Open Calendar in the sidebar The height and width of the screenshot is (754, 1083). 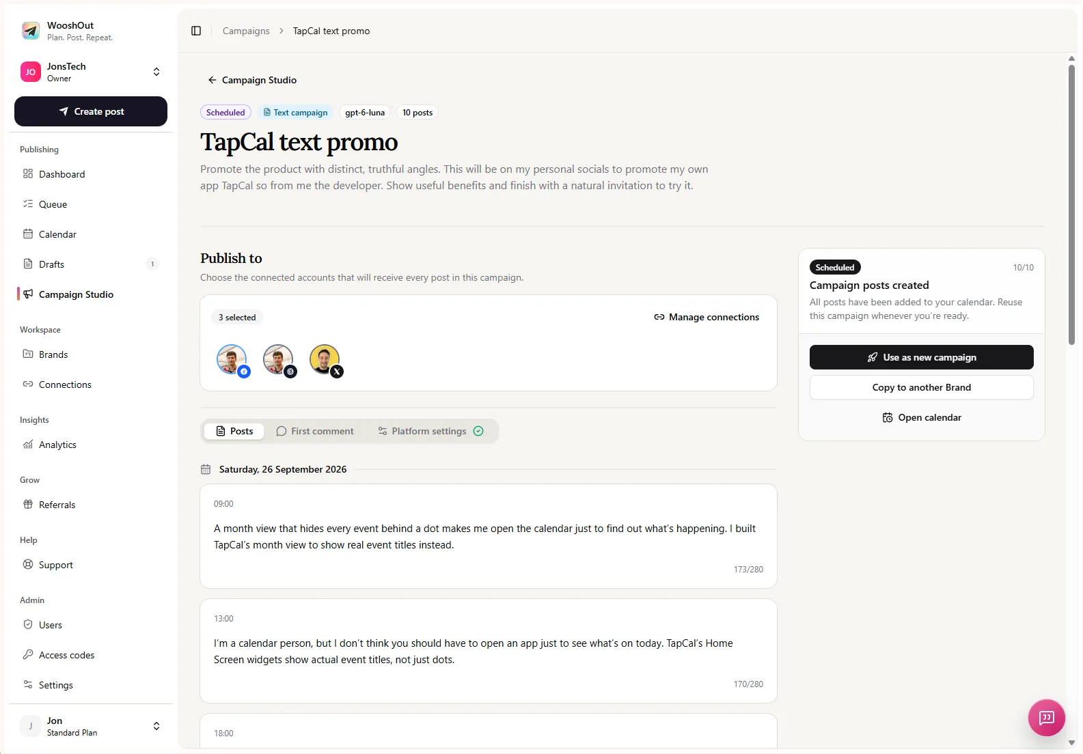[91, 234]
